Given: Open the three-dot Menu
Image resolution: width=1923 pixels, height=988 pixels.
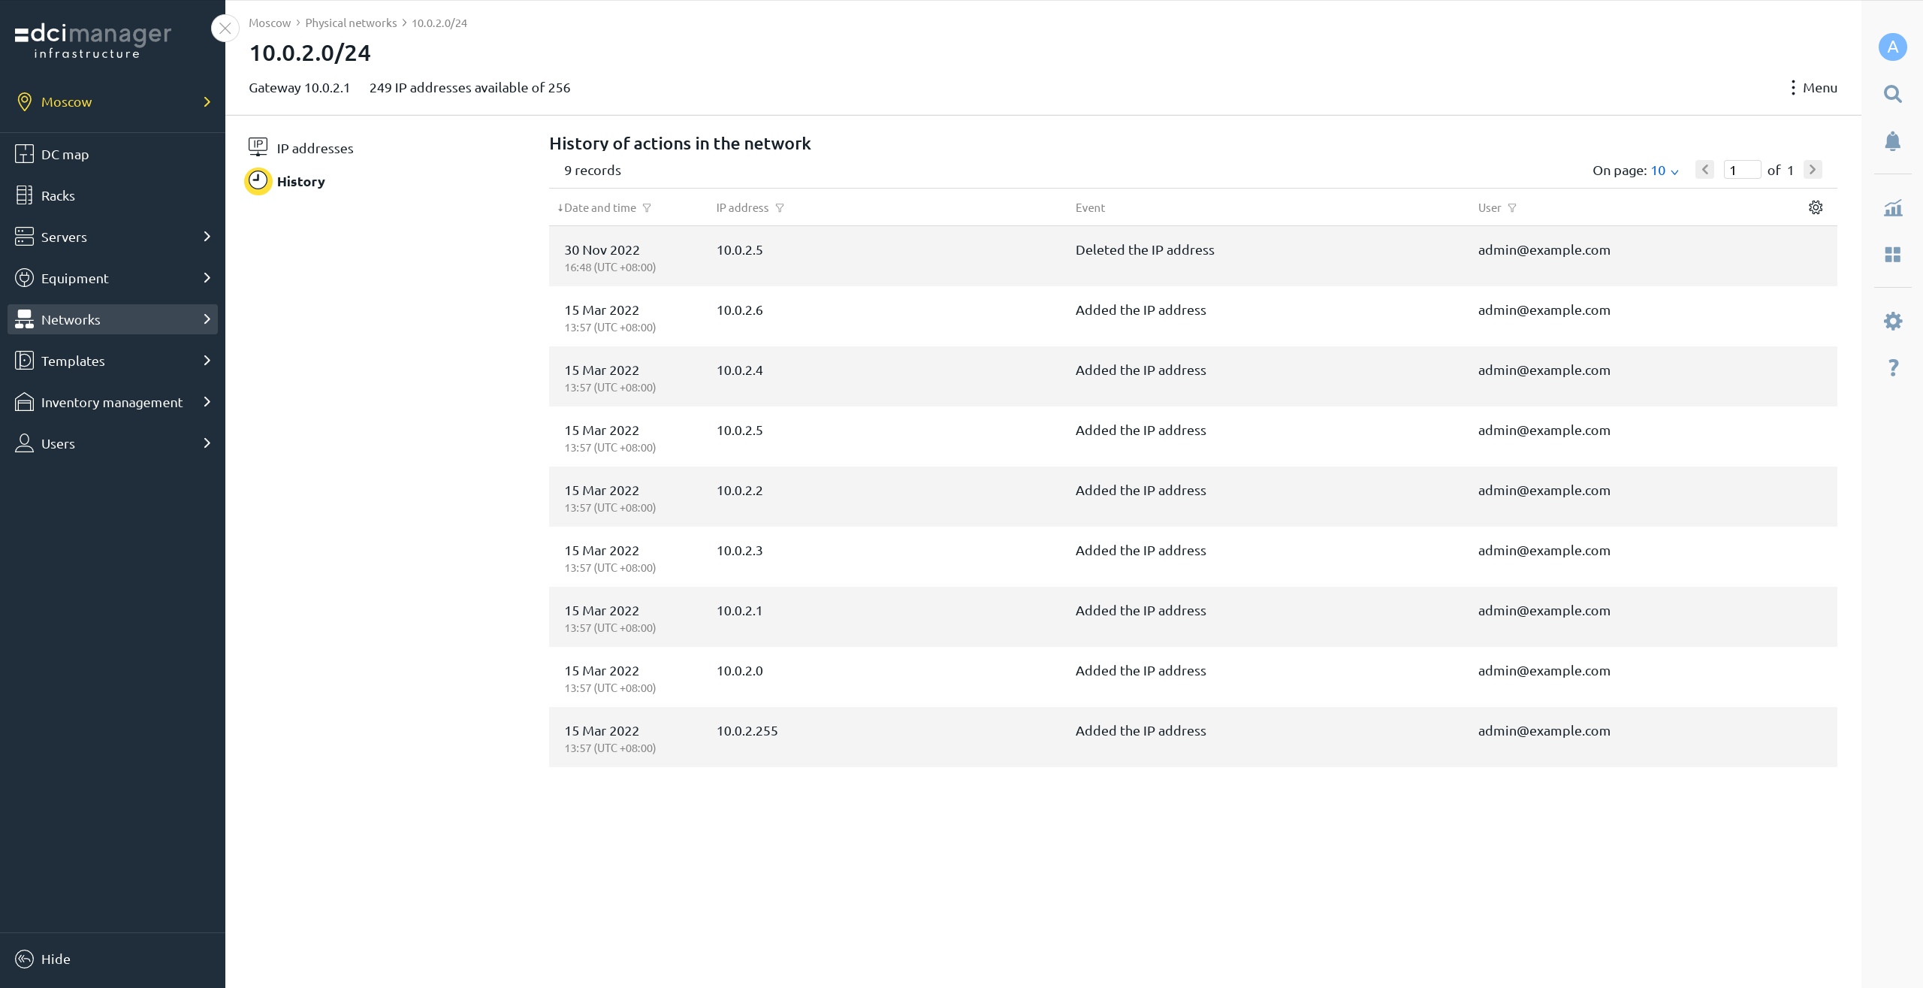Looking at the screenshot, I should [x=1813, y=88].
